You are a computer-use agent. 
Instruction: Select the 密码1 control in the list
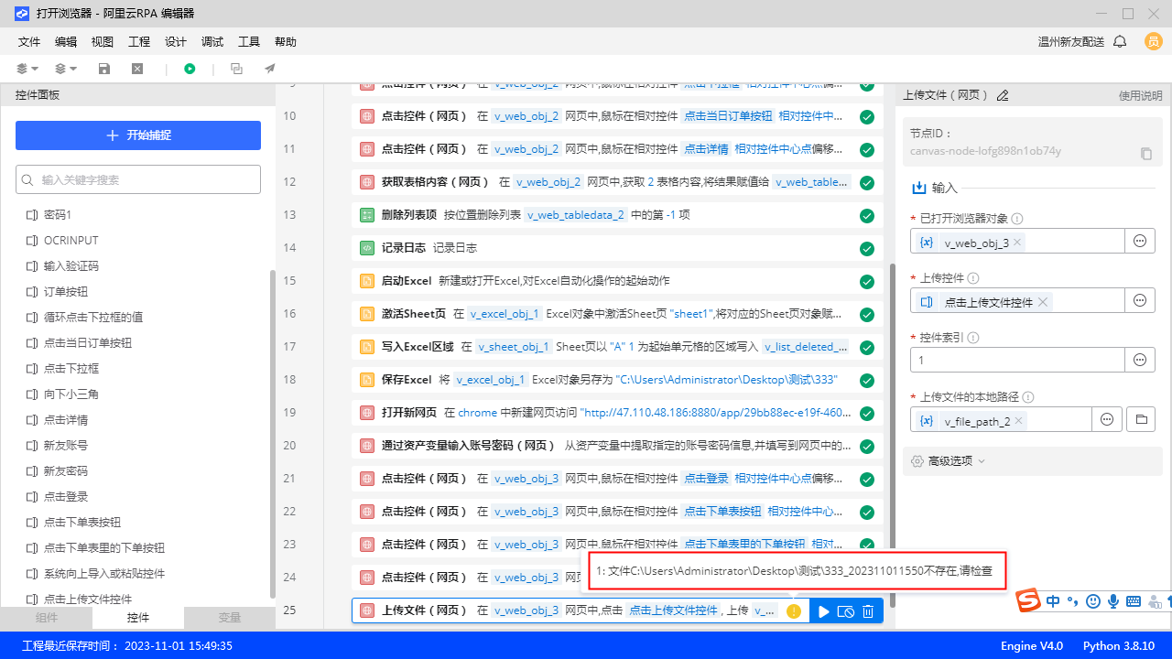point(58,214)
